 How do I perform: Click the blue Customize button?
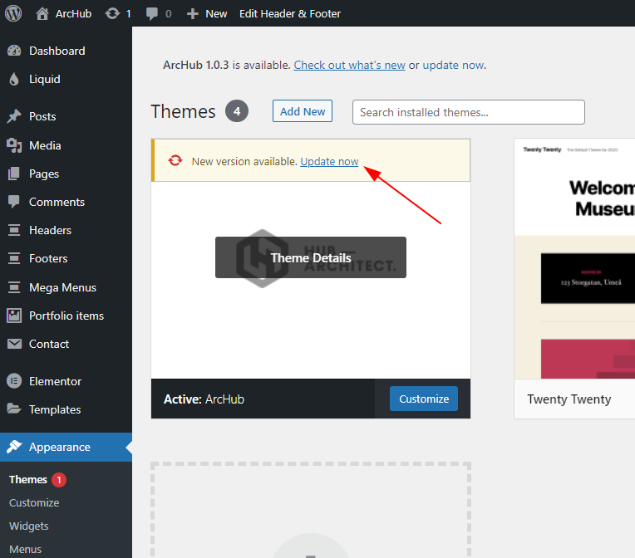tap(424, 399)
